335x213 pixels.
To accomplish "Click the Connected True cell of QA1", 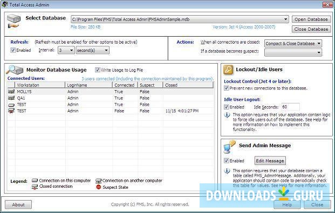I will pos(119,98).
